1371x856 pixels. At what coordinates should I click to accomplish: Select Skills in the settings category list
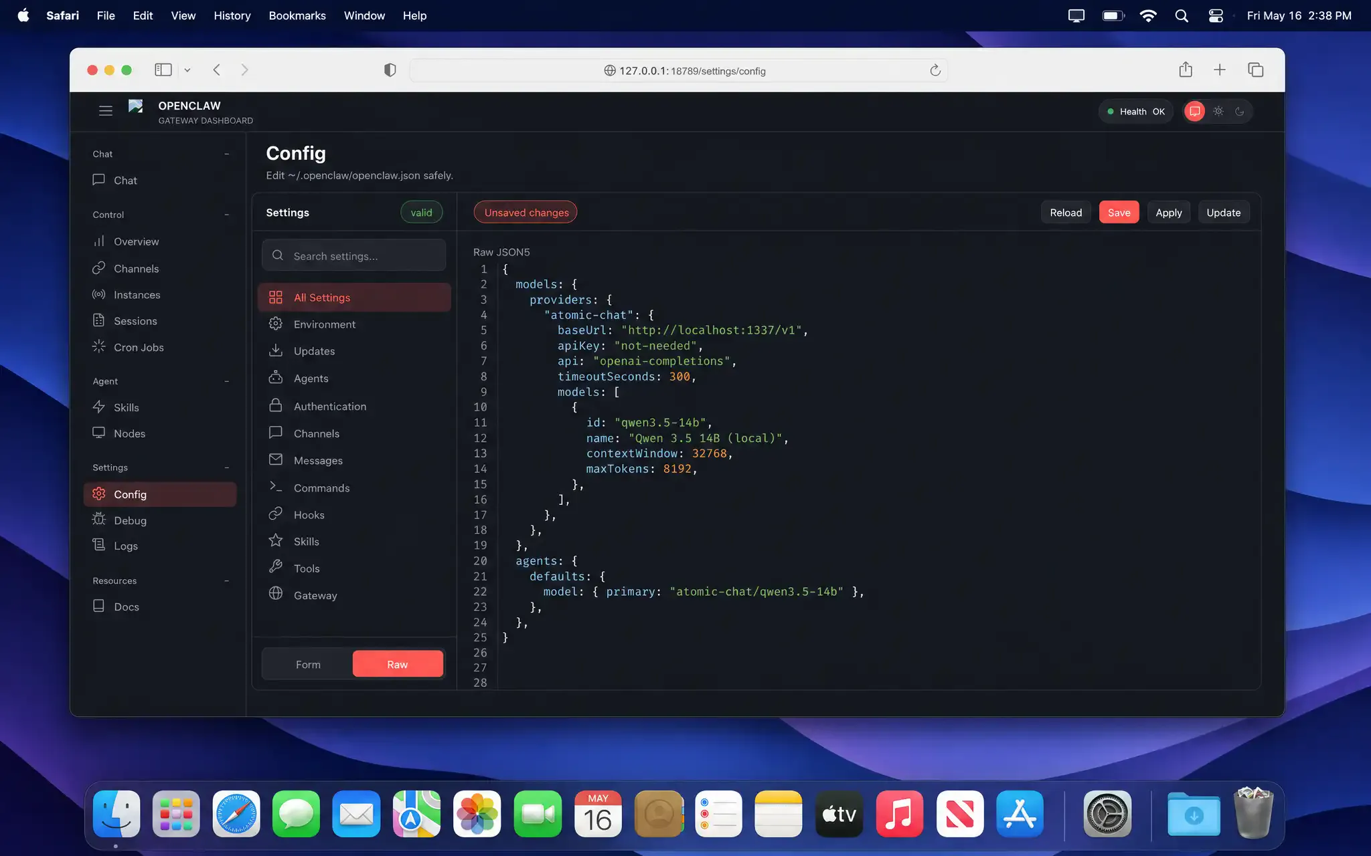[x=354, y=542]
